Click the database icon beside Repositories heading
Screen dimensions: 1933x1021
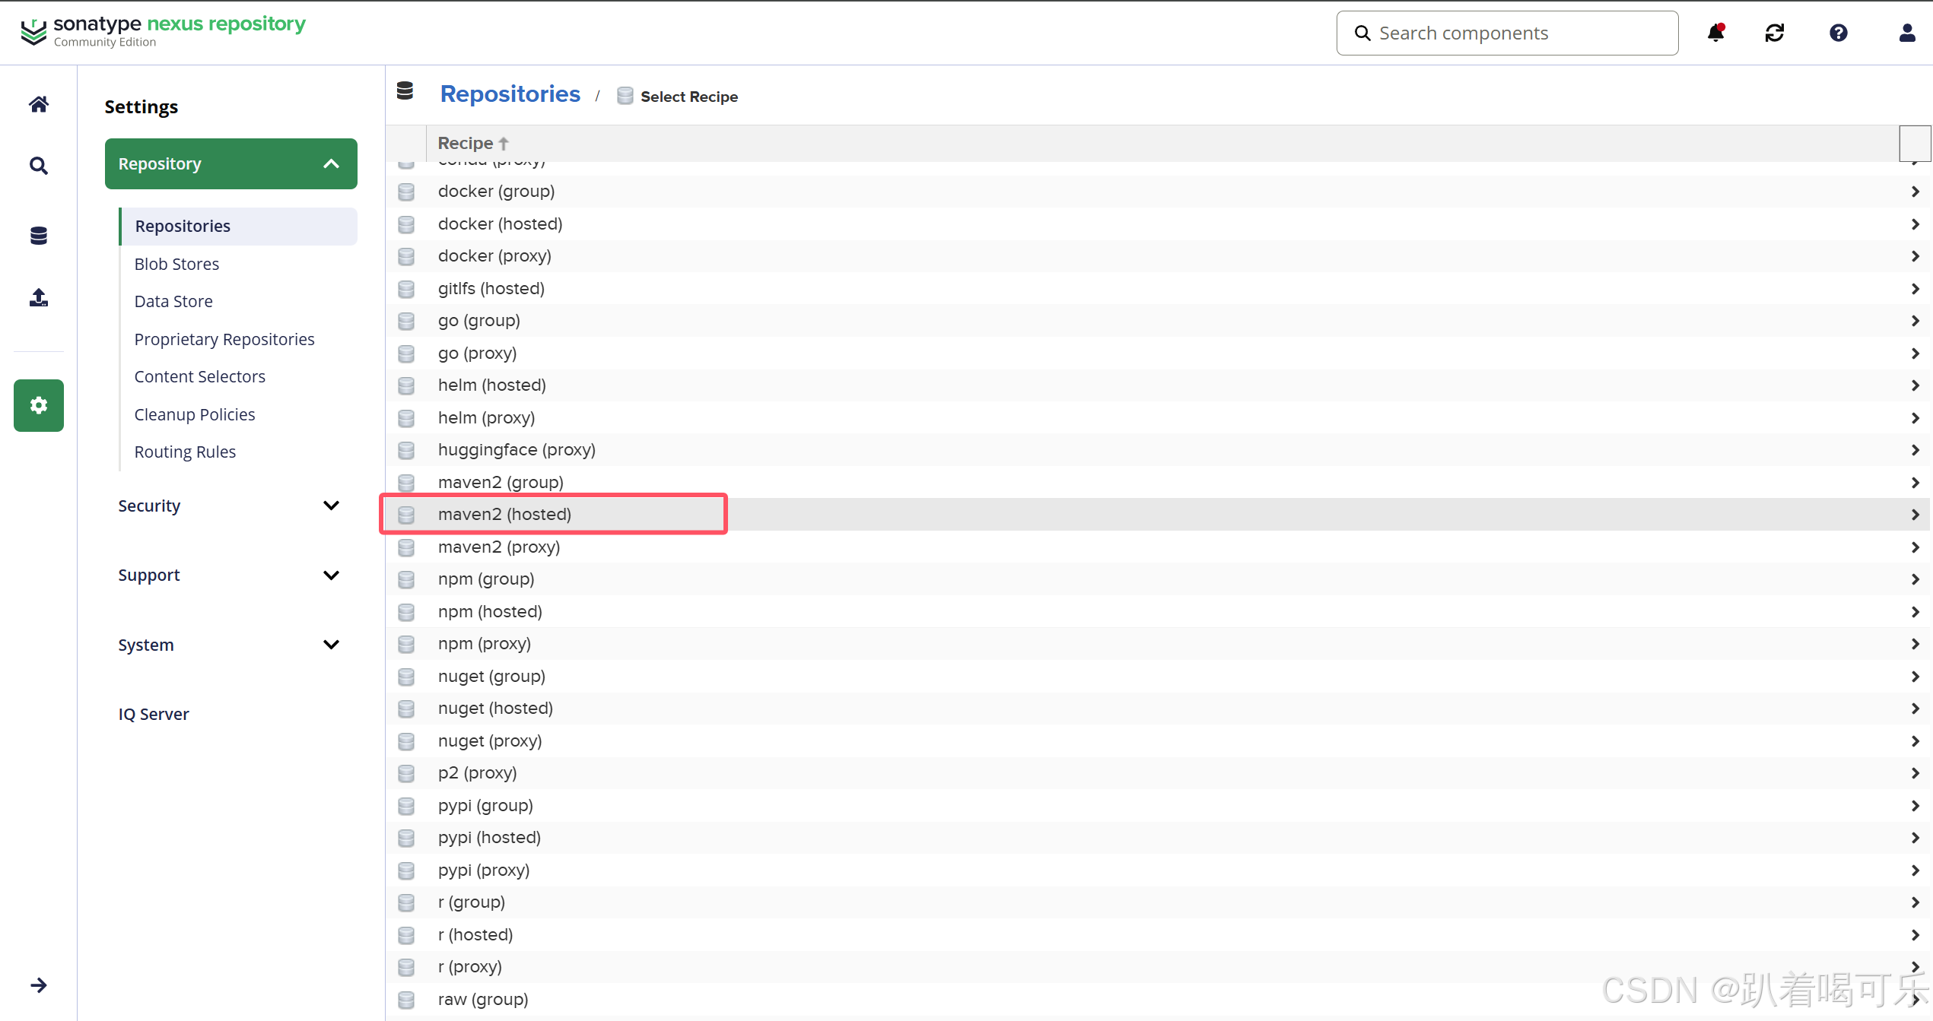(x=405, y=91)
